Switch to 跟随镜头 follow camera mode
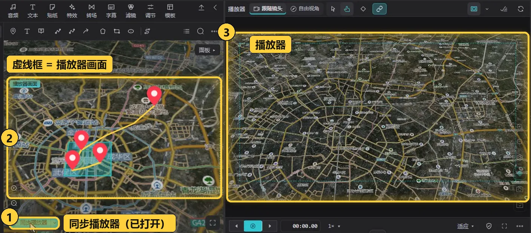The width and height of the screenshot is (531, 233). pyautogui.click(x=268, y=9)
